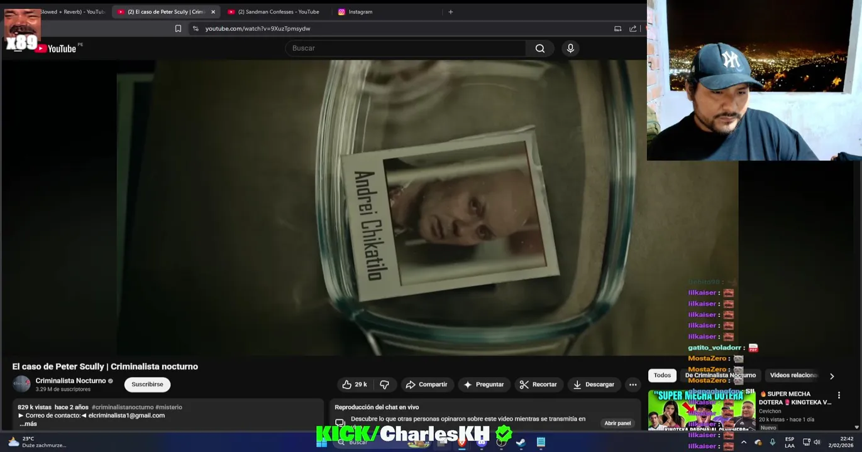Bookmark this page in address bar
Screen dimensions: 862x452
click(x=178, y=28)
